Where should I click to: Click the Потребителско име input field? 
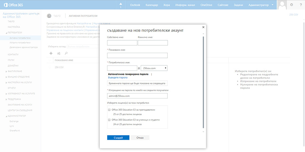point(122,68)
